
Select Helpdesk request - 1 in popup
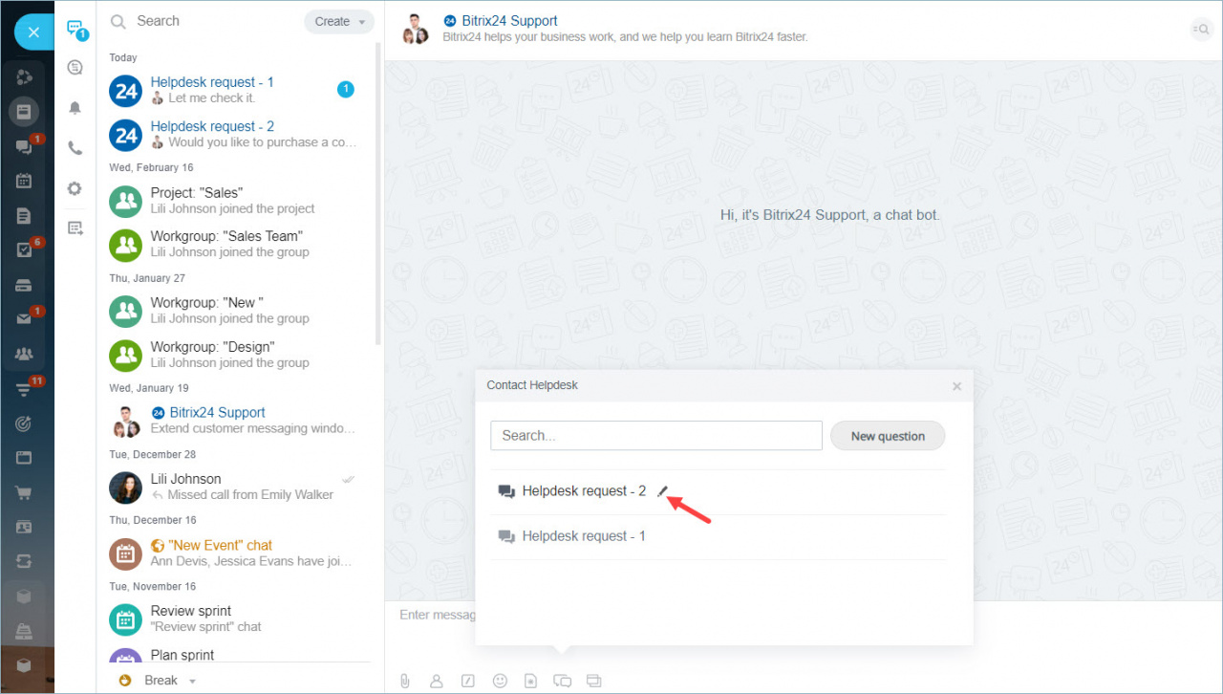click(x=719, y=536)
